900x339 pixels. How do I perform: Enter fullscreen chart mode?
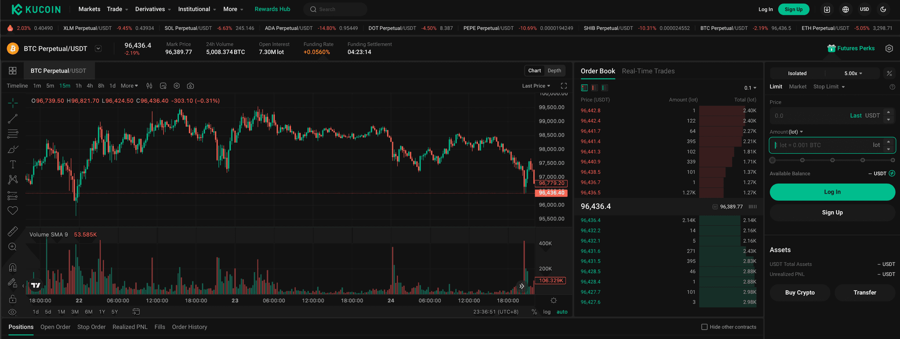(x=564, y=86)
